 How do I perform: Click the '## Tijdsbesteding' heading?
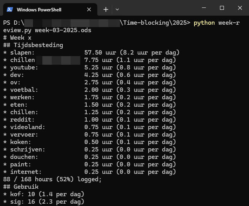click(x=33, y=45)
